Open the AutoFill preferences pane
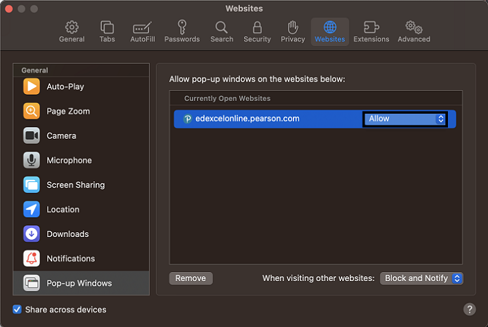Image resolution: width=488 pixels, height=327 pixels. pyautogui.click(x=142, y=32)
